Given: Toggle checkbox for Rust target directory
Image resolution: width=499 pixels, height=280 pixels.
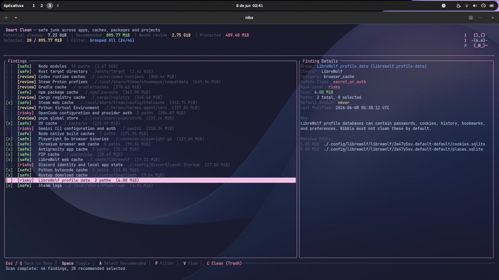Looking at the screenshot, I should click(9, 71).
